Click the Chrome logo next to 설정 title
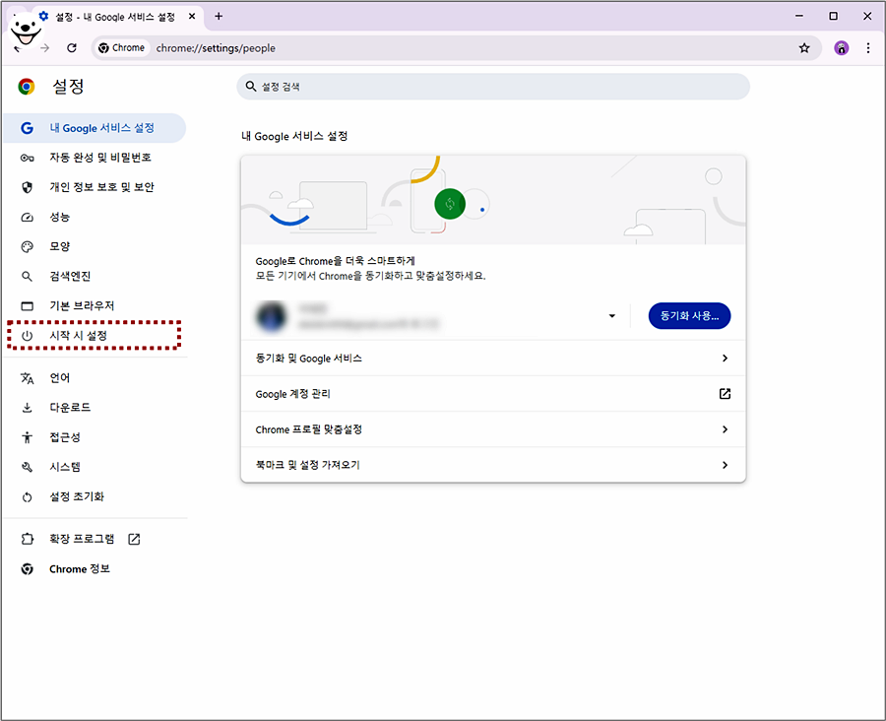The image size is (886, 721). pyautogui.click(x=27, y=87)
